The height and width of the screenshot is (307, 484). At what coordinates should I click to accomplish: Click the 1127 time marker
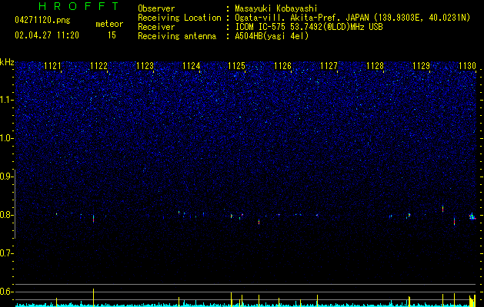click(329, 66)
